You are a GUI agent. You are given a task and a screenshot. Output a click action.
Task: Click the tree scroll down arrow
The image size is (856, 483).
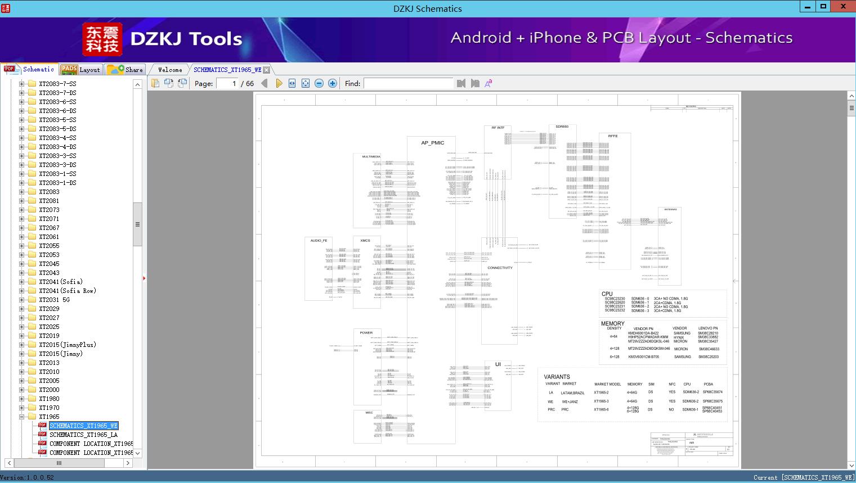pos(137,453)
